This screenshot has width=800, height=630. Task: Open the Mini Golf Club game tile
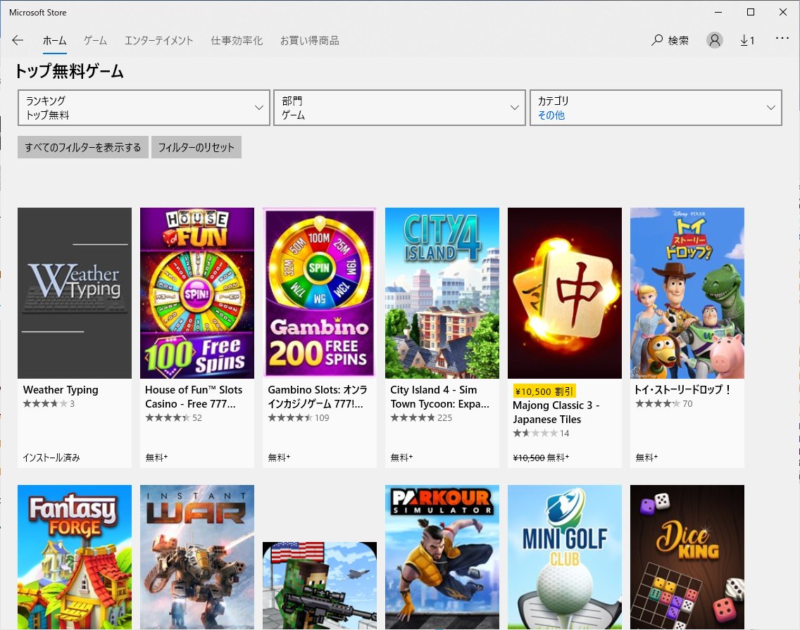564,557
